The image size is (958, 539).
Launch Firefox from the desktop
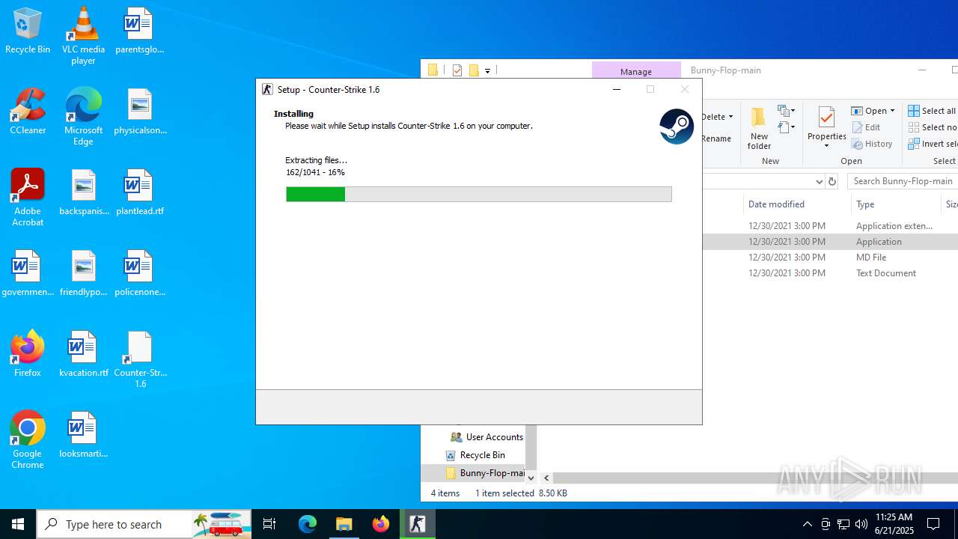coord(28,353)
